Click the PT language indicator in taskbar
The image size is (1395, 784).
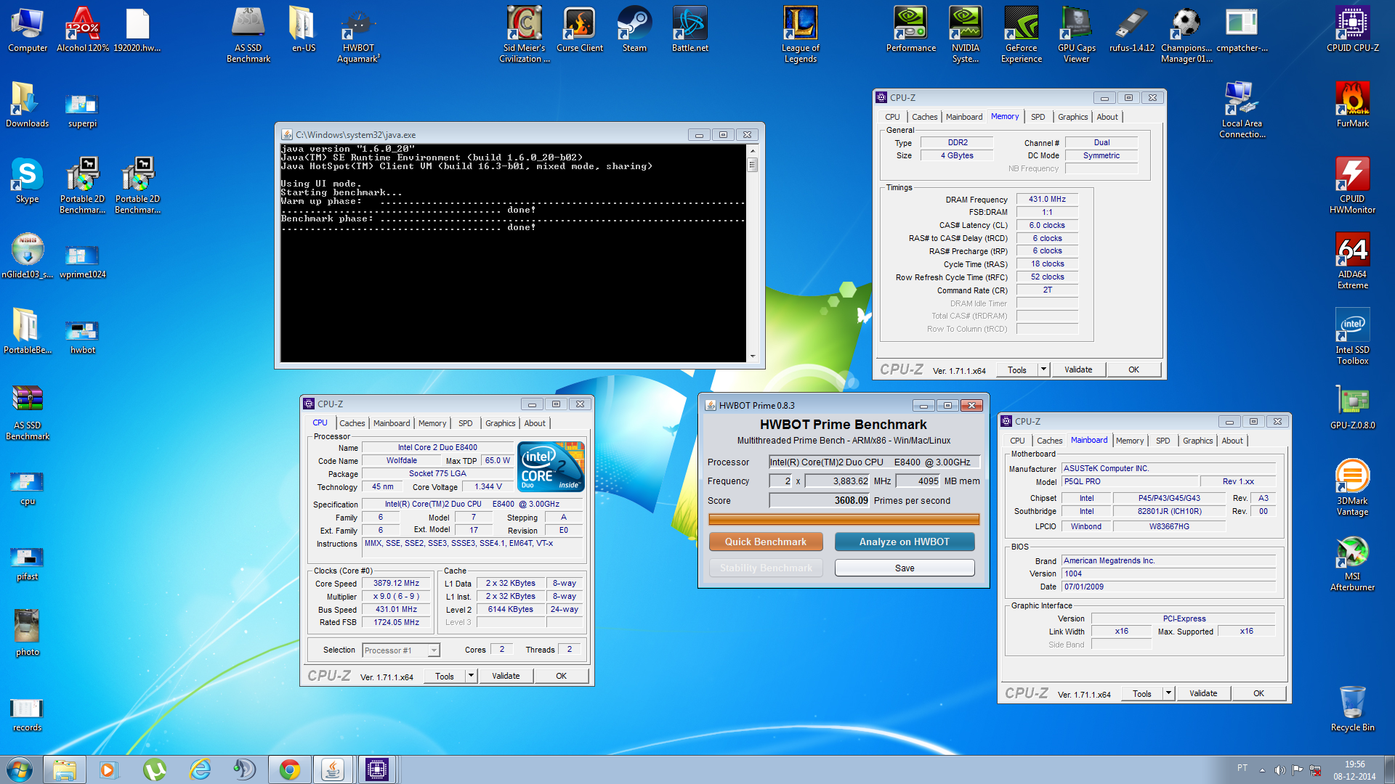pyautogui.click(x=1242, y=768)
